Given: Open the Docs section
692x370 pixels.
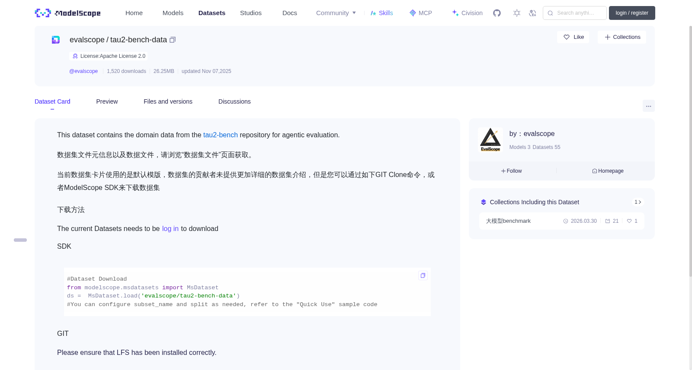Looking at the screenshot, I should (x=290, y=13).
